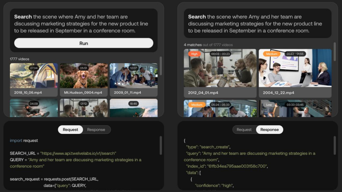
Task: Open the 2009_01_11.mp4 video thumbnail
Action: coord(134,75)
